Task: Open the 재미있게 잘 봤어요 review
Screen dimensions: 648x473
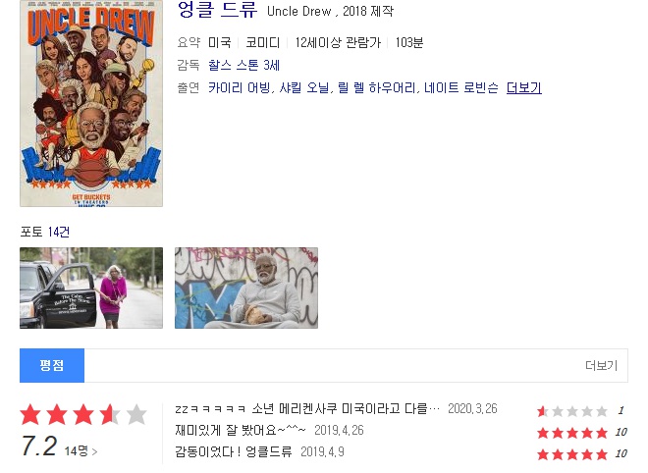Action: [241, 430]
